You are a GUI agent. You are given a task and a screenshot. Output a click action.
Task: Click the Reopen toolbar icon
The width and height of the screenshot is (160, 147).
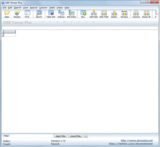point(17,14)
